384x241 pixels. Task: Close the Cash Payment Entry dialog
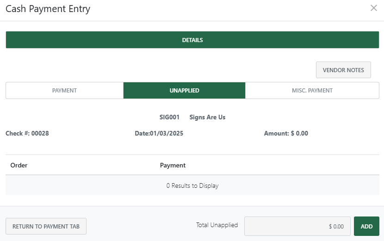374,8
